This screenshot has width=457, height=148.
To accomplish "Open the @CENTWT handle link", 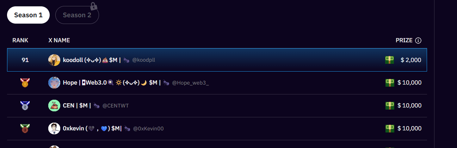I will (x=116, y=106).
